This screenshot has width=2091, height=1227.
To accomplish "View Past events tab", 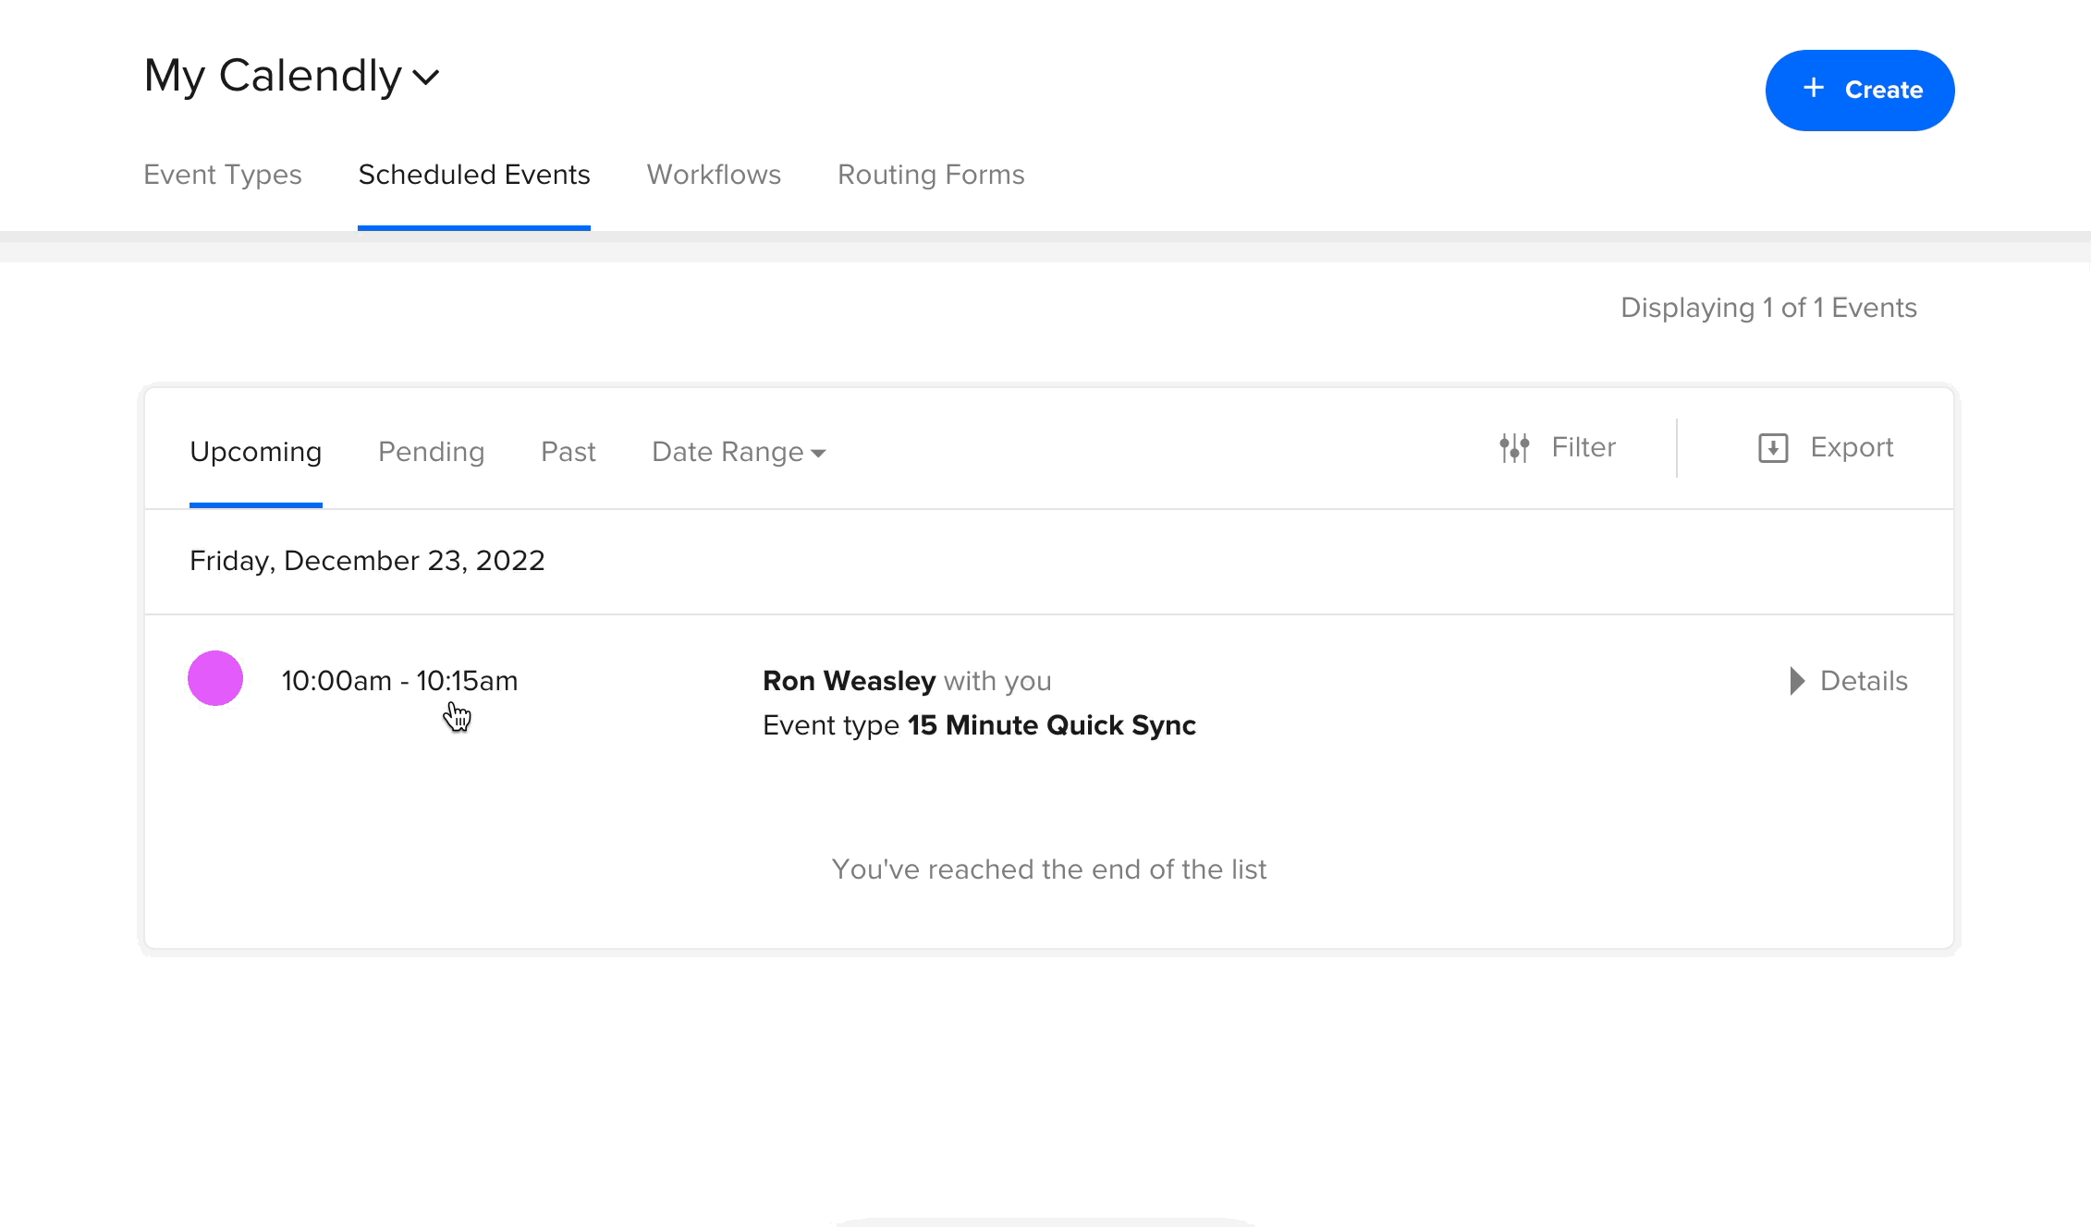I will tap(569, 452).
